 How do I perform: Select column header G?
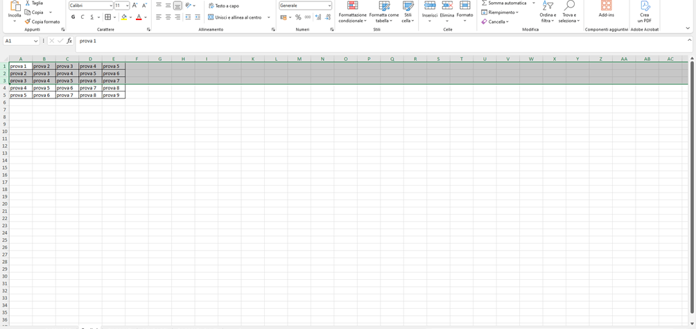pos(159,59)
